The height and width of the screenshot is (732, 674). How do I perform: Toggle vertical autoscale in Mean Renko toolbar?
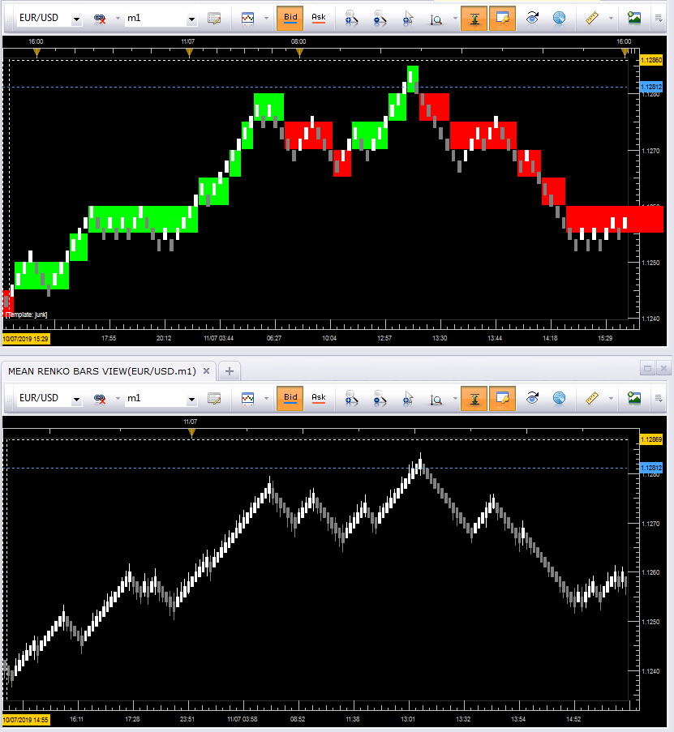474,398
